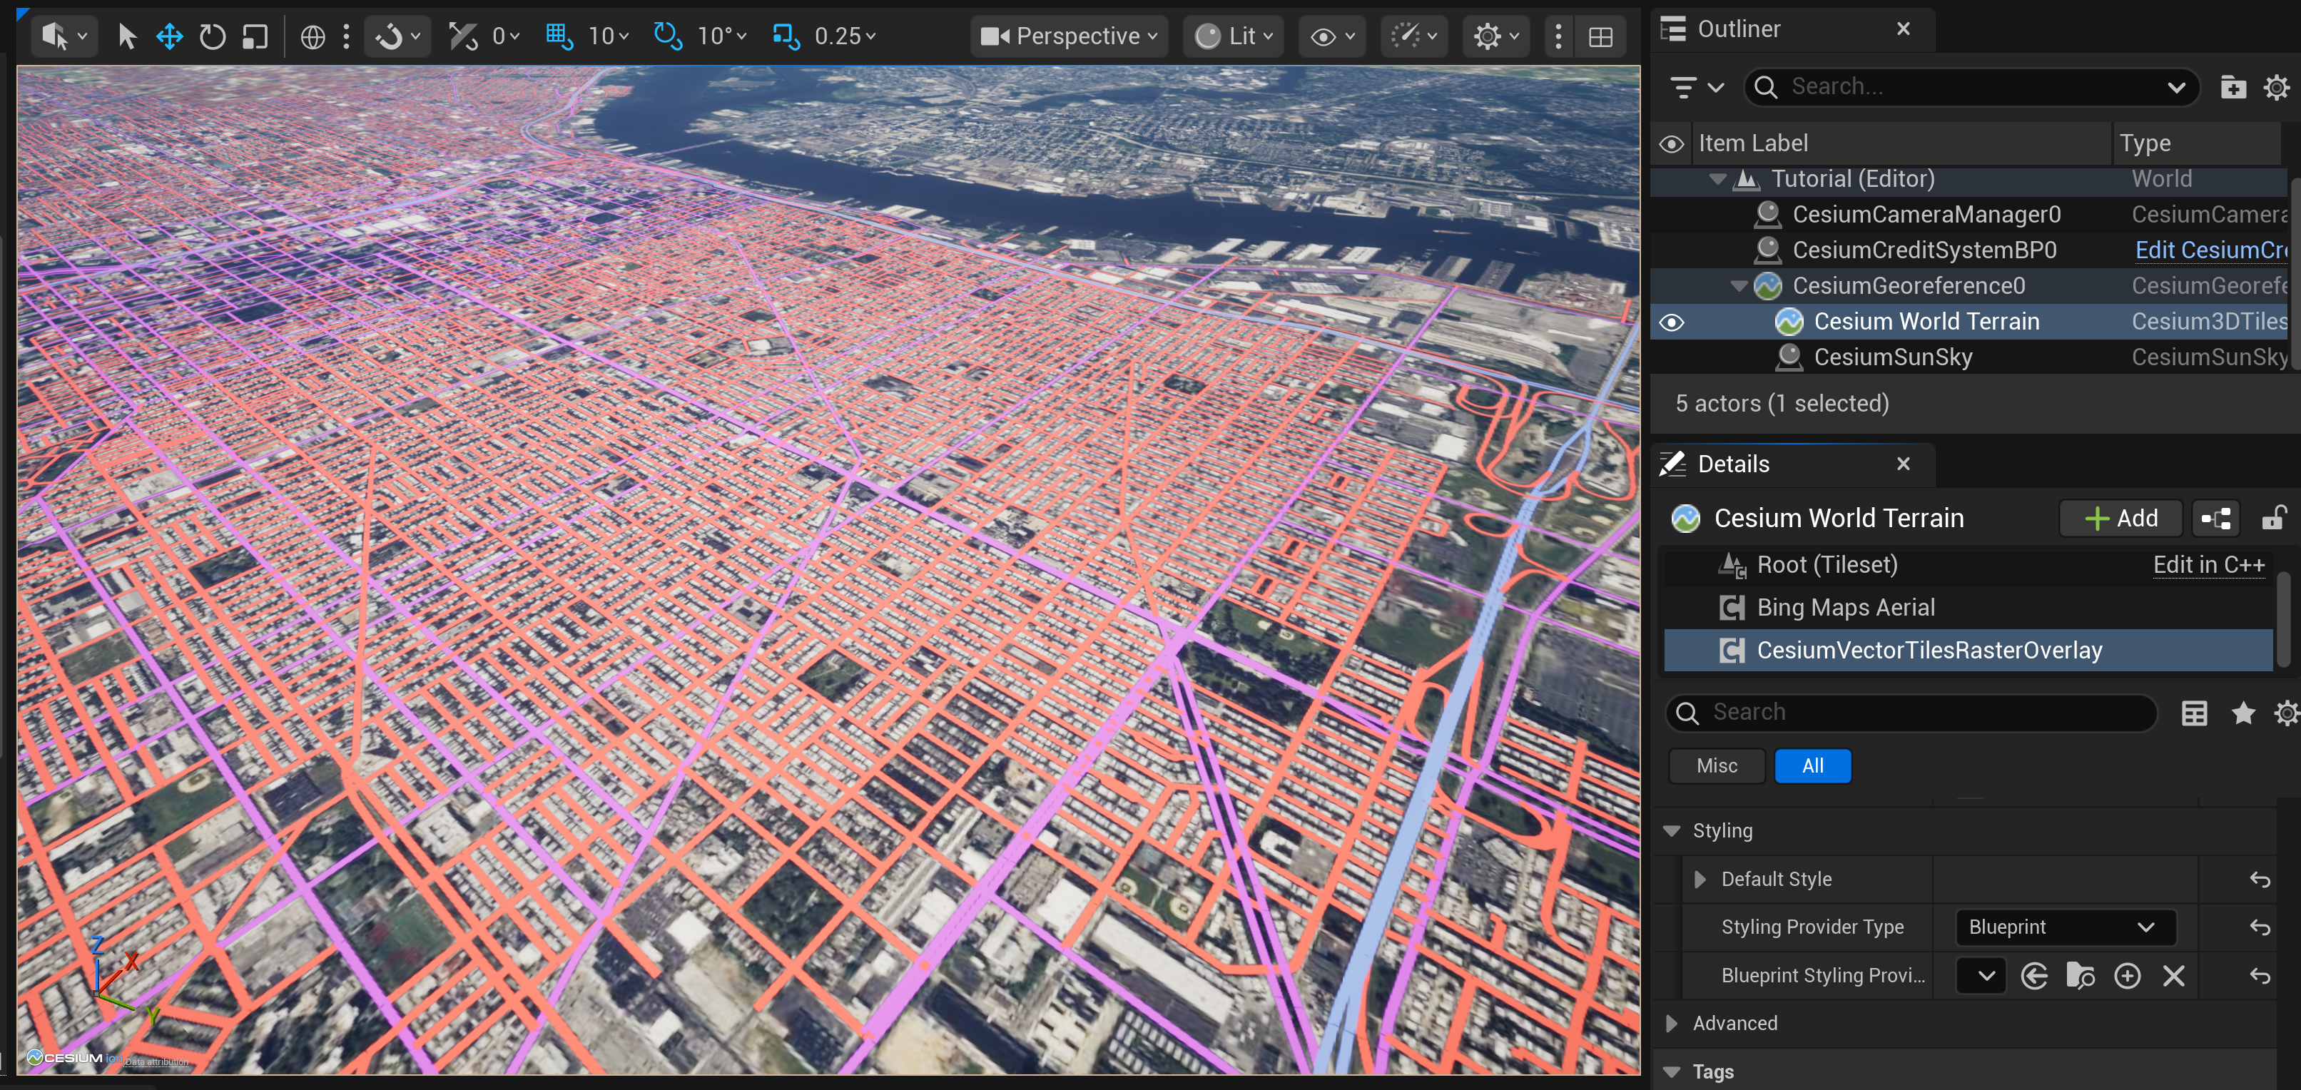Select the Misc filter tab
Viewport: 2301px width, 1090px height.
(x=1716, y=766)
